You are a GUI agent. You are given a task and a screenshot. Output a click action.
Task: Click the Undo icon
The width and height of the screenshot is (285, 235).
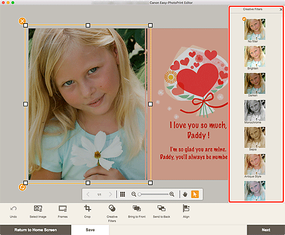13,209
